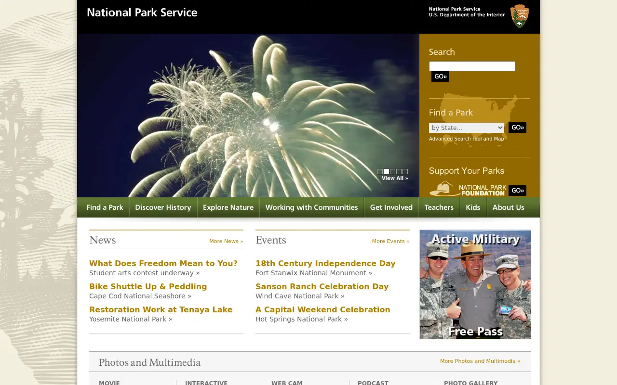Open the 'by State...' dropdown
617x385 pixels.
(x=467, y=128)
